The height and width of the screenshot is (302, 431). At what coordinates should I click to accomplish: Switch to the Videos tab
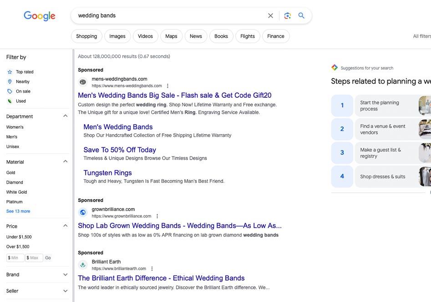145,36
